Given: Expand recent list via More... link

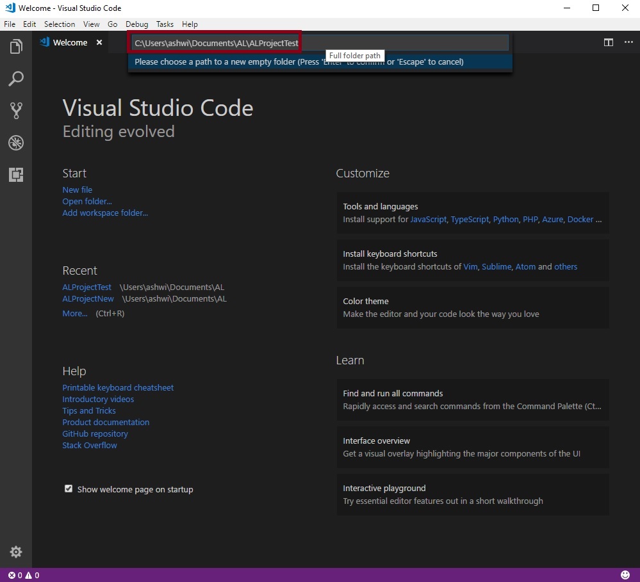Looking at the screenshot, I should [74, 314].
